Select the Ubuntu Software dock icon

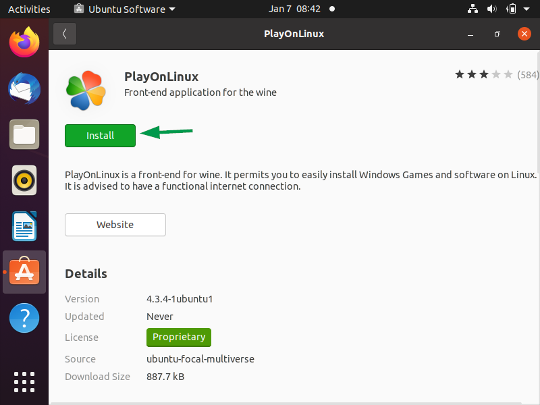coord(24,272)
